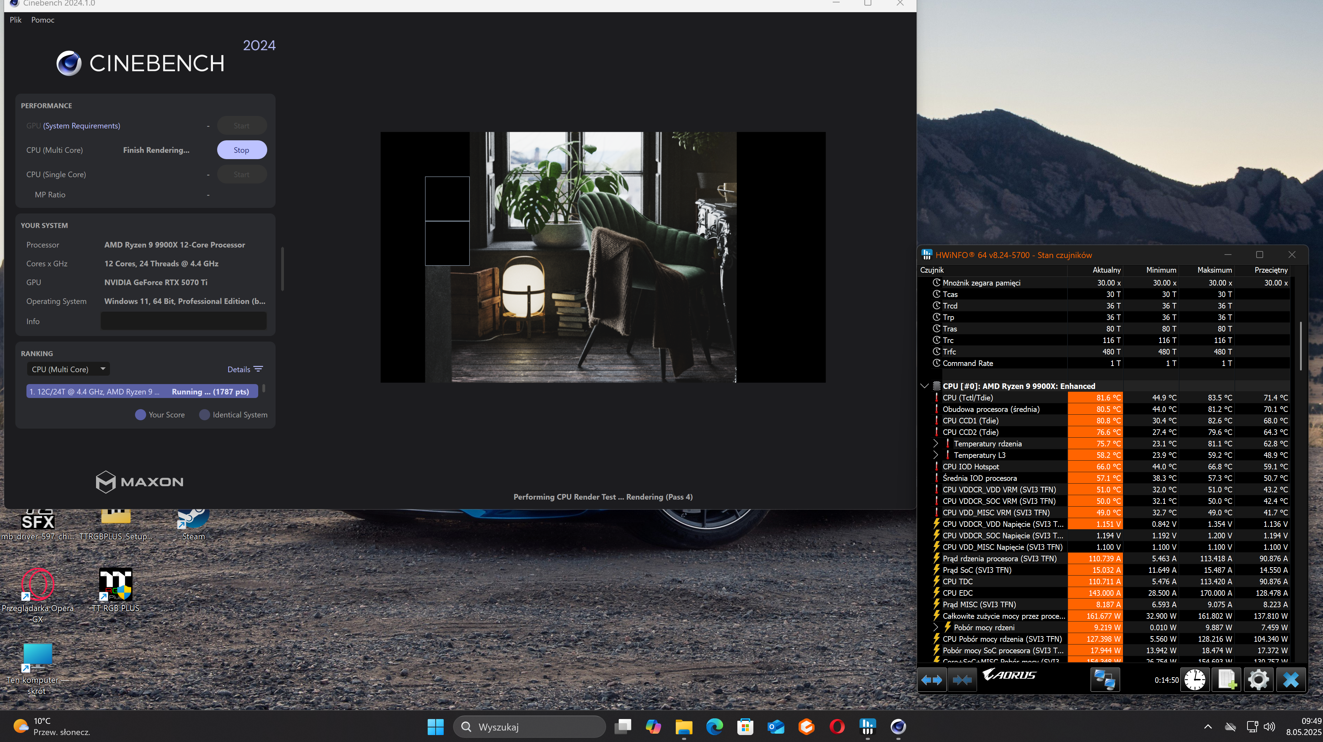Screen dimensions: 1323x742
Task: Open Plik menu in Cinebench
Action: (15, 19)
